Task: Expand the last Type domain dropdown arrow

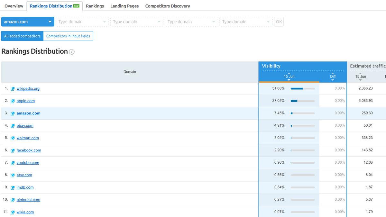Action: (x=268, y=22)
